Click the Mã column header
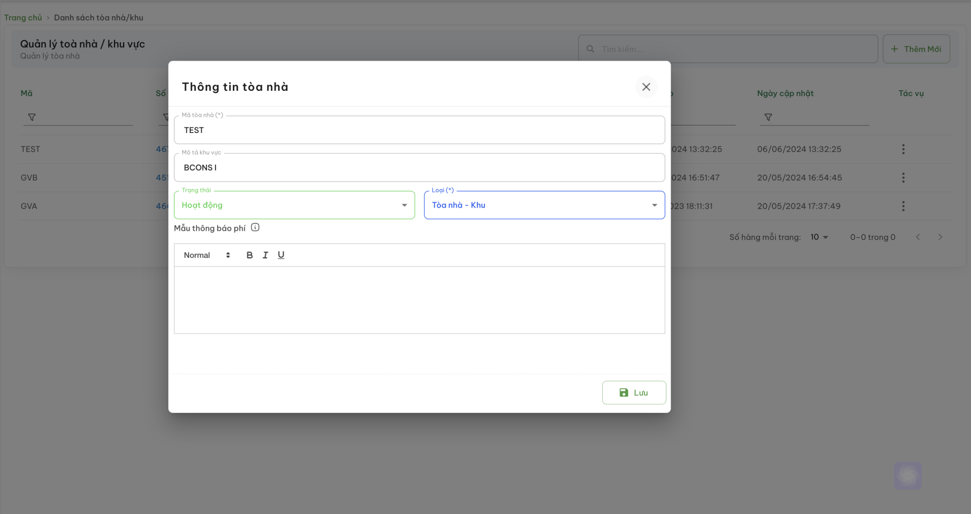The width and height of the screenshot is (971, 514). pyautogui.click(x=27, y=93)
